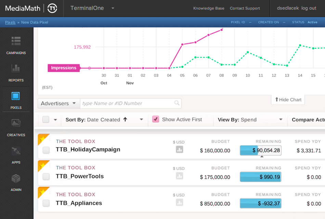
Task: Open the Compare Actual dropdown
Action: pyautogui.click(x=309, y=120)
